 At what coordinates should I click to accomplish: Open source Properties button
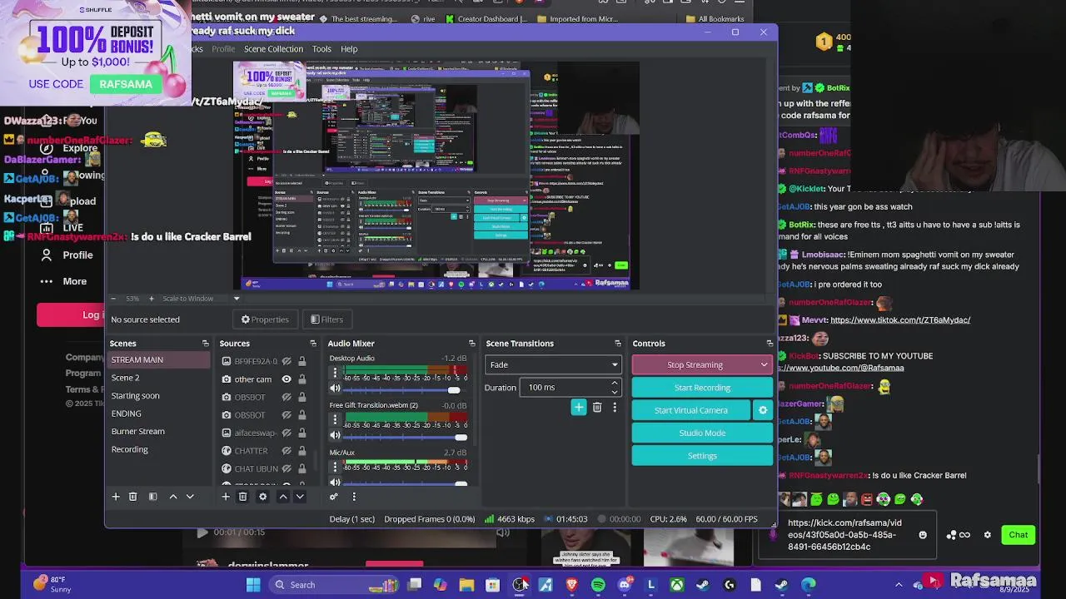pyautogui.click(x=265, y=319)
